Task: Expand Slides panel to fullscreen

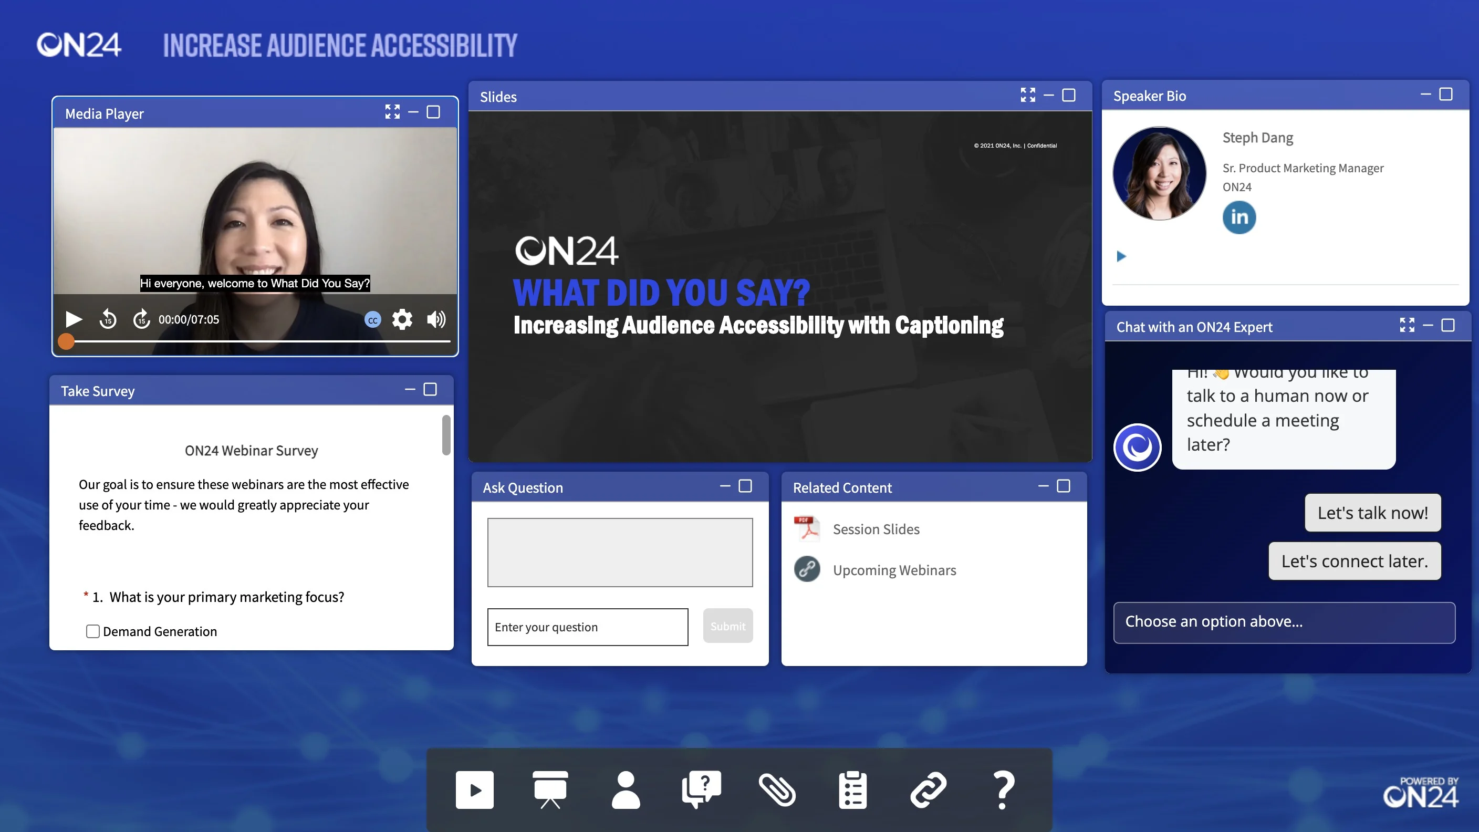Action: pos(1028,95)
